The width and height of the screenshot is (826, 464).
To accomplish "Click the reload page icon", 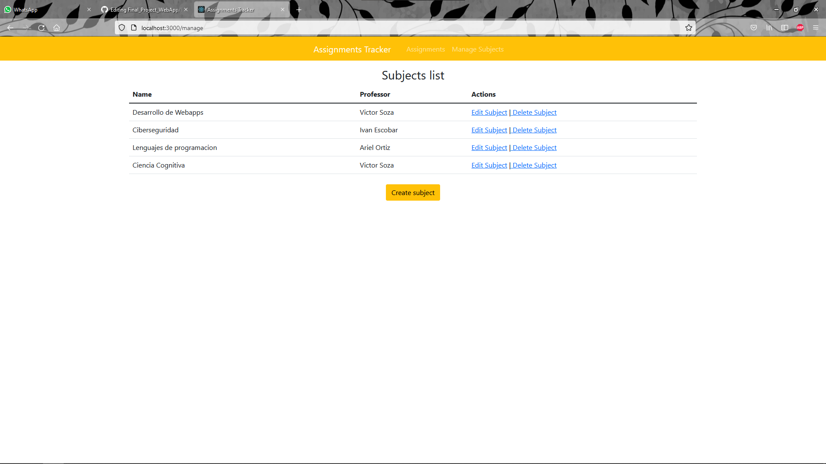I will pos(41,27).
